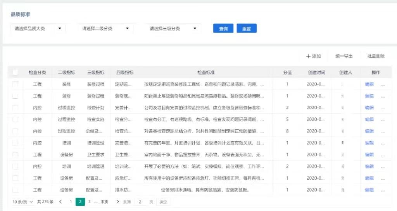Open more actions for the 定期巡 row
The height and width of the screenshot is (211, 397).
[383, 85]
